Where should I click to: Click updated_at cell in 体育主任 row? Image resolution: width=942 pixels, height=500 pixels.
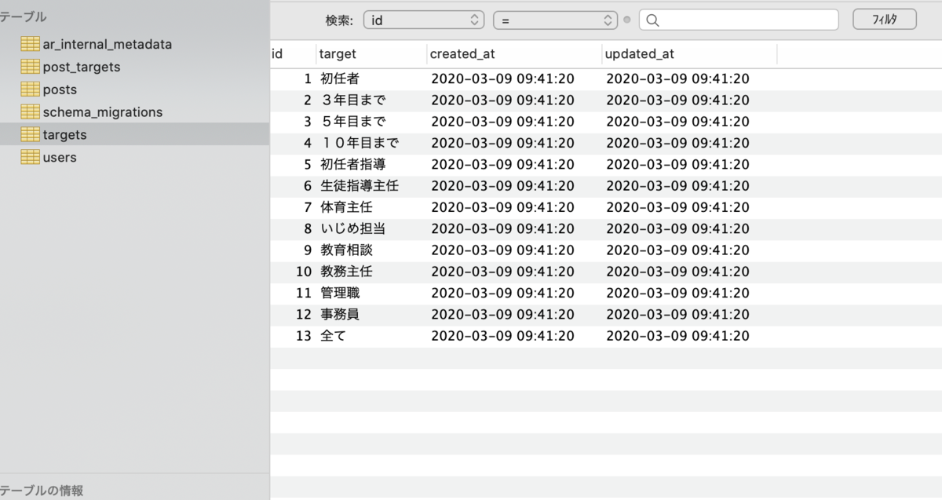[677, 207]
